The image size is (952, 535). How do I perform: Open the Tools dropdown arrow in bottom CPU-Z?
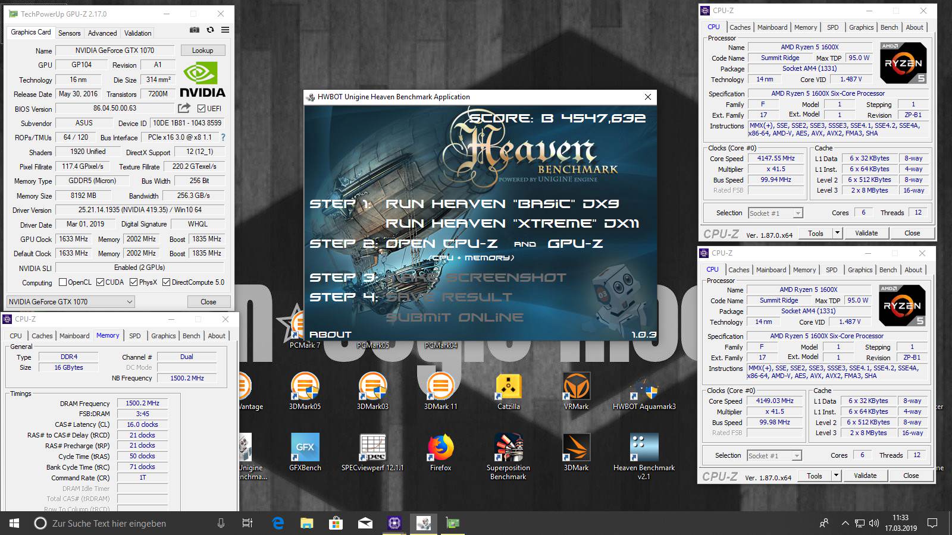click(x=836, y=476)
